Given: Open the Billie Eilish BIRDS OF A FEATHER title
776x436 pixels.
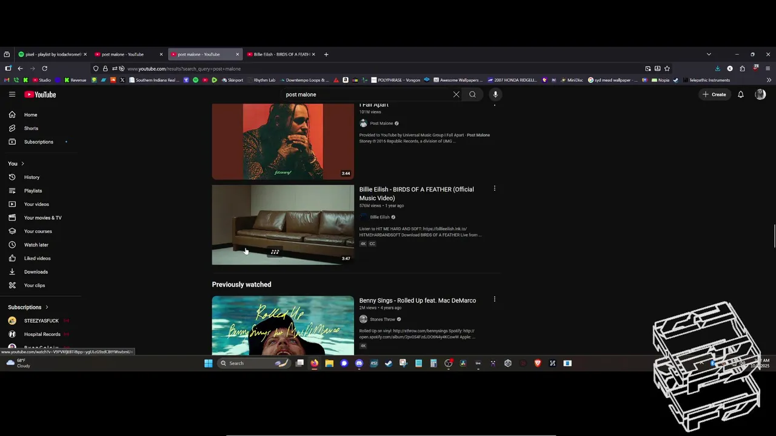Looking at the screenshot, I should pos(416,194).
